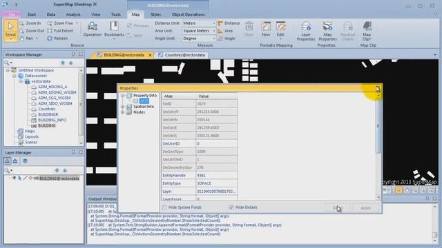Open the Bookmarks menu
442x248 pixels.
coord(114,30)
